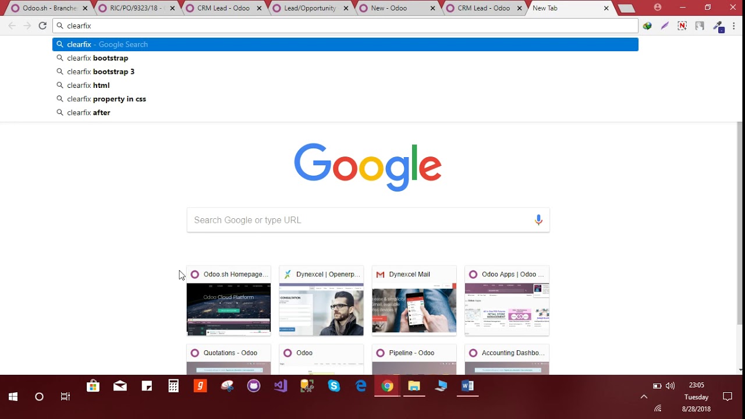This screenshot has height=419, width=745.
Task: Click the 'Search Google or type URL' box
Action: point(368,220)
